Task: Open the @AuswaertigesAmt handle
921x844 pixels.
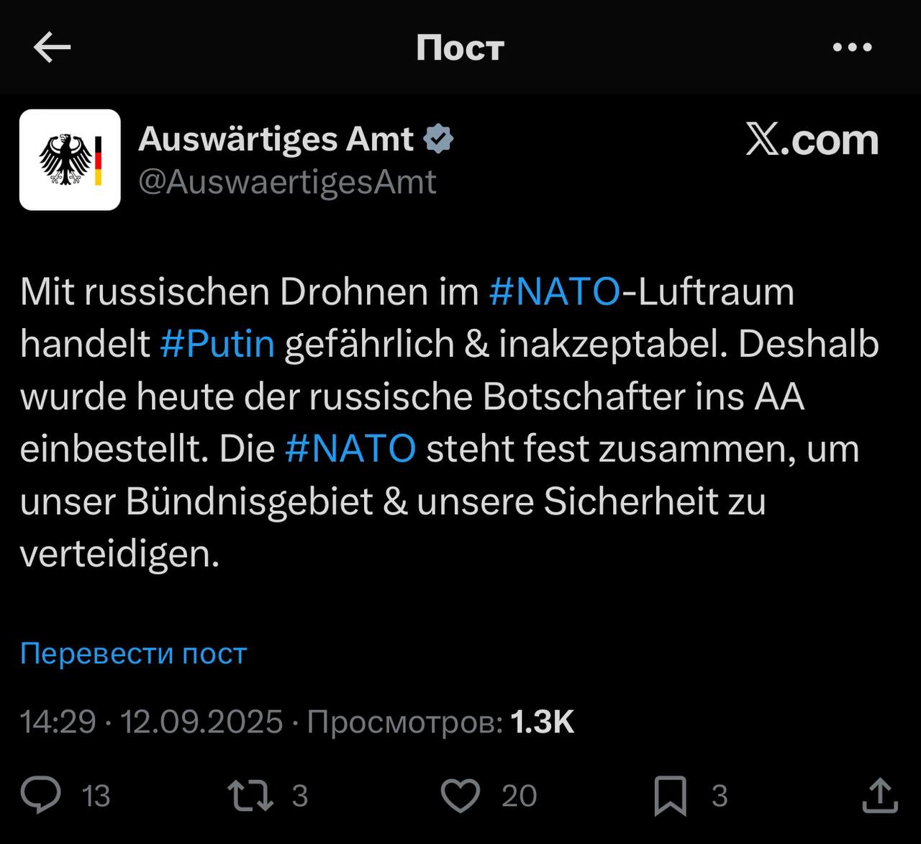Action: [x=287, y=182]
